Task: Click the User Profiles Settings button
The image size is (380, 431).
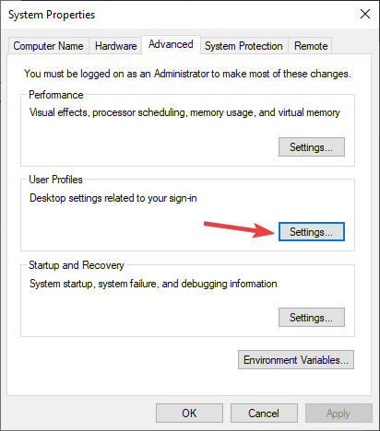Action: [312, 232]
